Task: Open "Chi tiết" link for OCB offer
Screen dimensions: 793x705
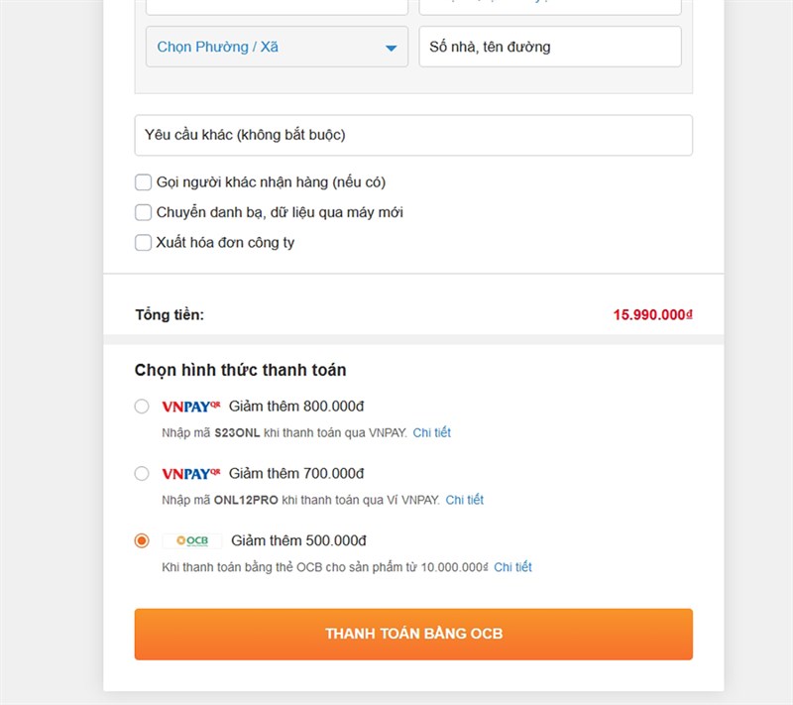Action: click(512, 567)
